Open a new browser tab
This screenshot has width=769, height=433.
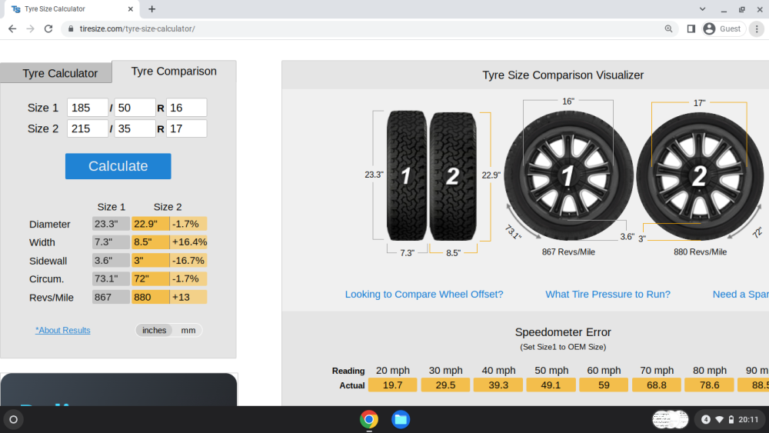tap(152, 8)
